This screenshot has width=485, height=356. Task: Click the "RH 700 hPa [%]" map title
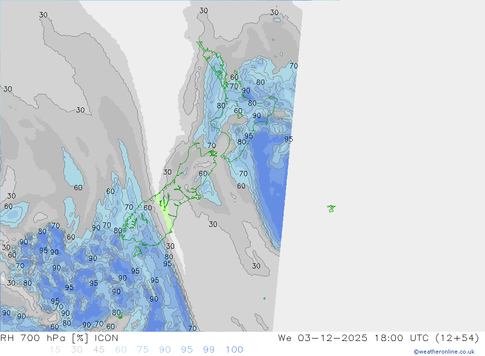point(44,338)
